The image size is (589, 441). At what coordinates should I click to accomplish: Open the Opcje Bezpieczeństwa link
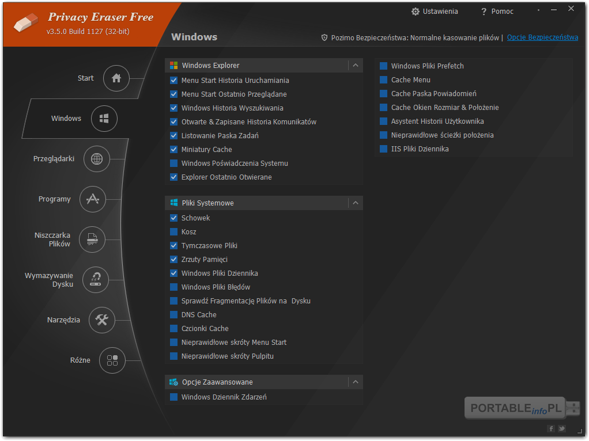click(x=542, y=37)
